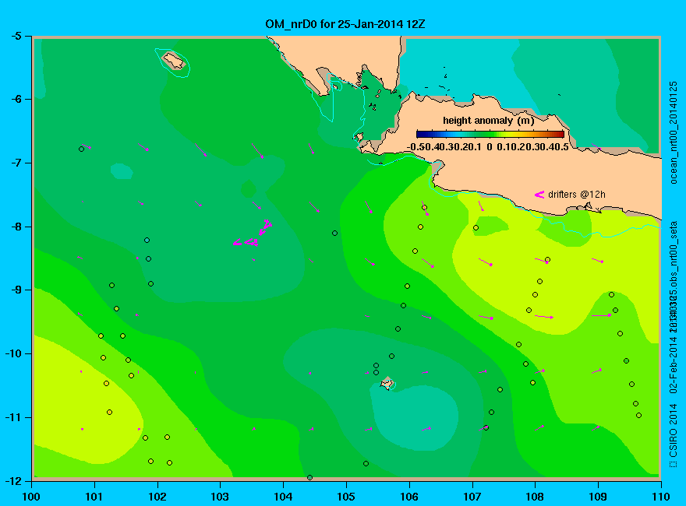Click the y-axis tick label -12
The width and height of the screenshot is (686, 506).
coord(13,480)
